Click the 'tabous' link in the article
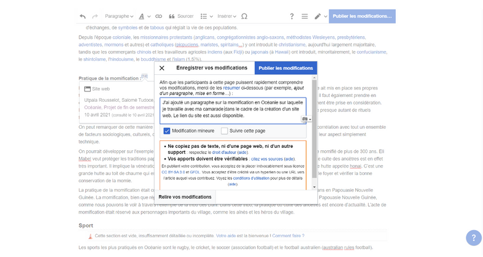 click(156, 28)
